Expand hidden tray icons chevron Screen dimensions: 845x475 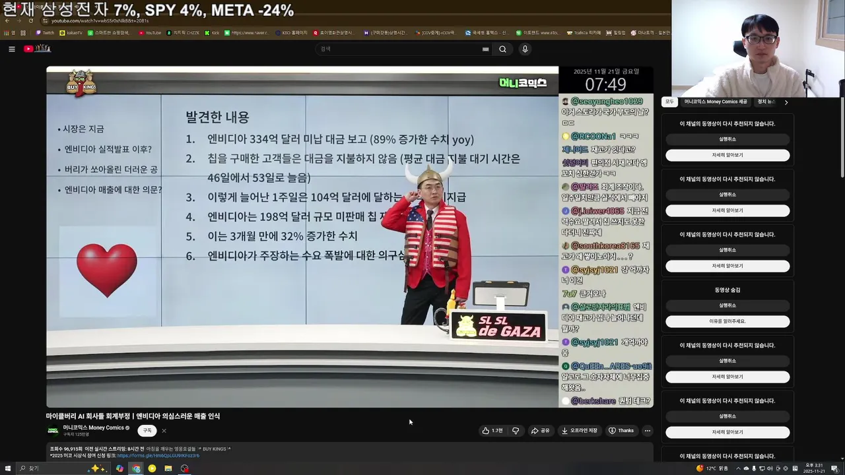tap(738, 468)
